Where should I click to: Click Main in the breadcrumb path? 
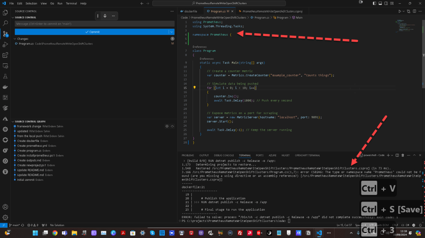[x=297, y=17]
